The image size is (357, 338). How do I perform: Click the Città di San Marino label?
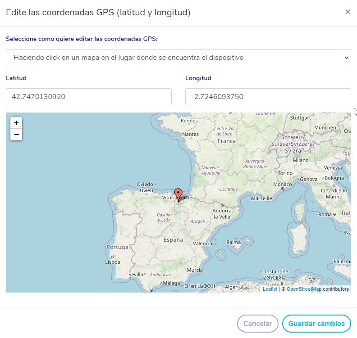[x=334, y=194]
